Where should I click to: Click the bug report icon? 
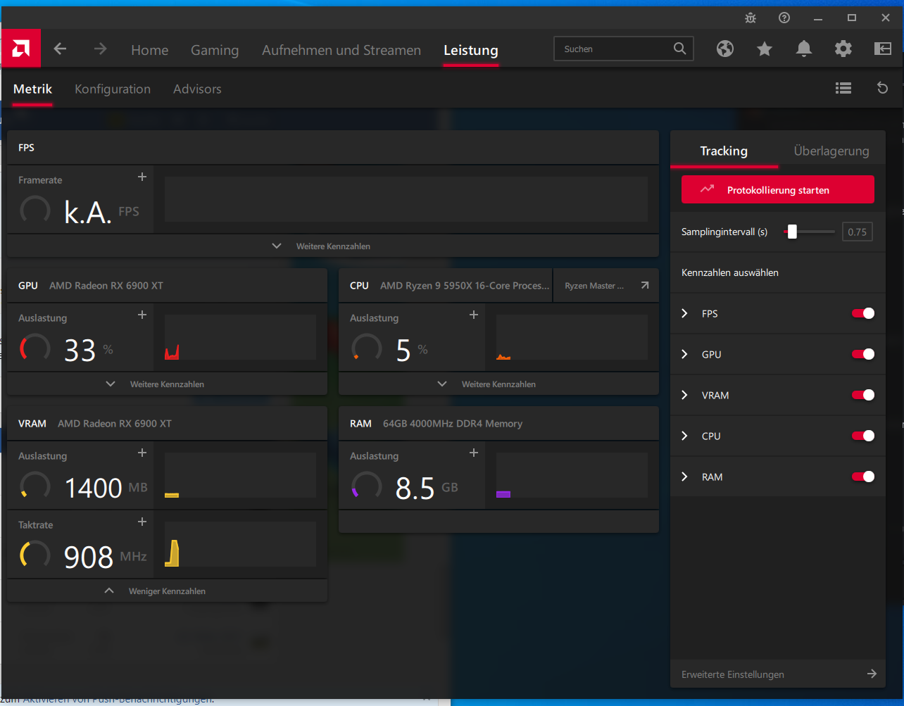(x=751, y=18)
